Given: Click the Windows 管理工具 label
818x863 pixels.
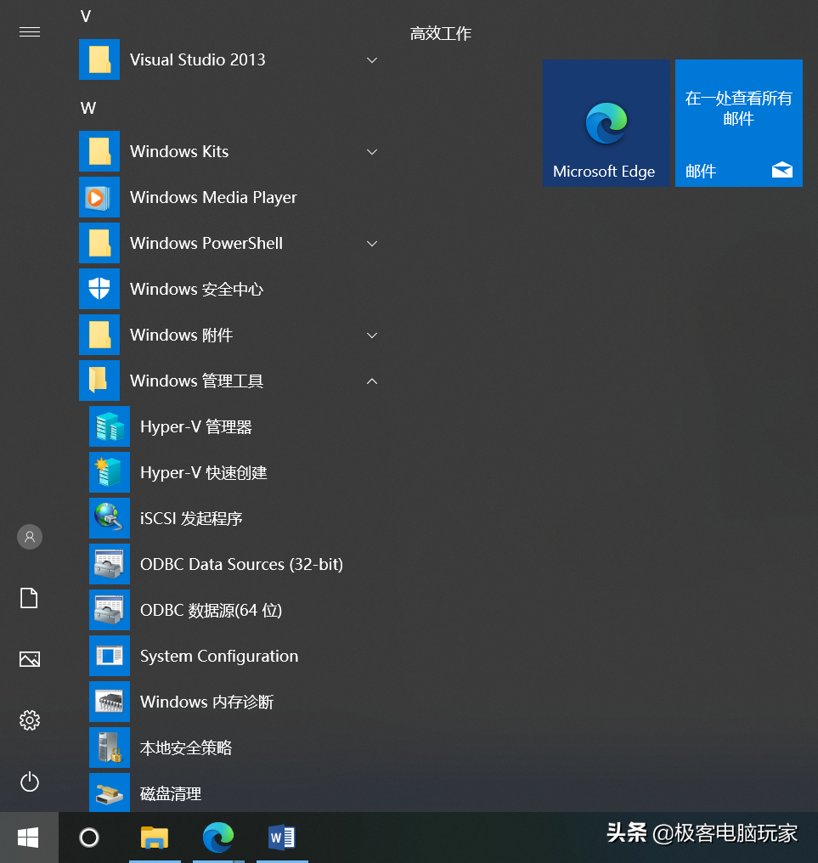Looking at the screenshot, I should (196, 381).
